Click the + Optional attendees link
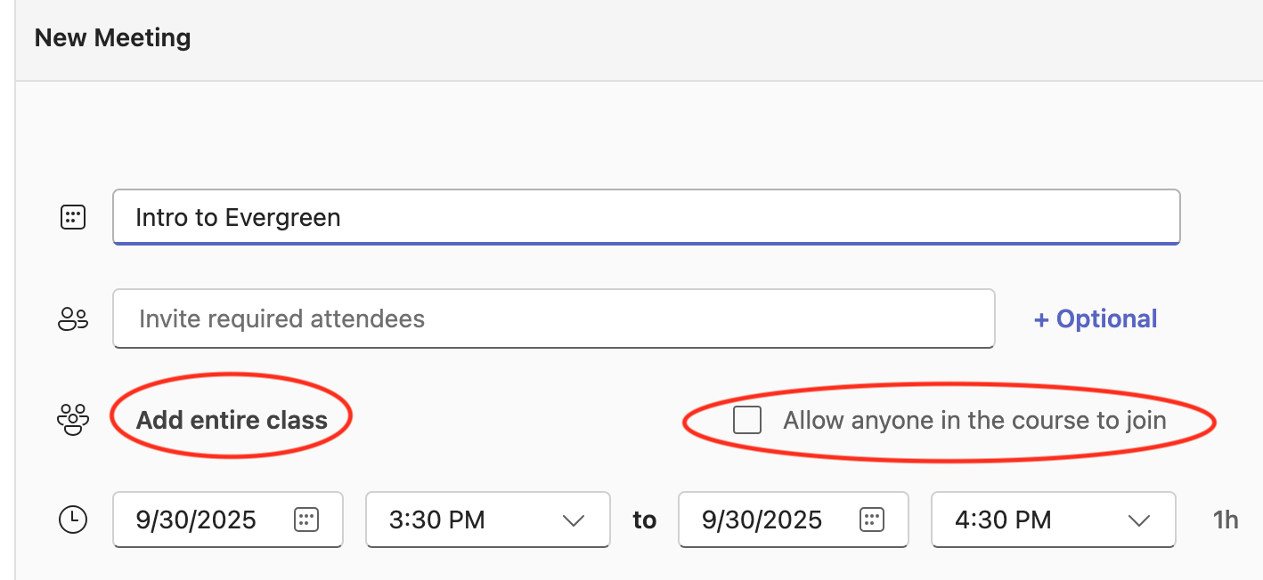 click(1095, 319)
